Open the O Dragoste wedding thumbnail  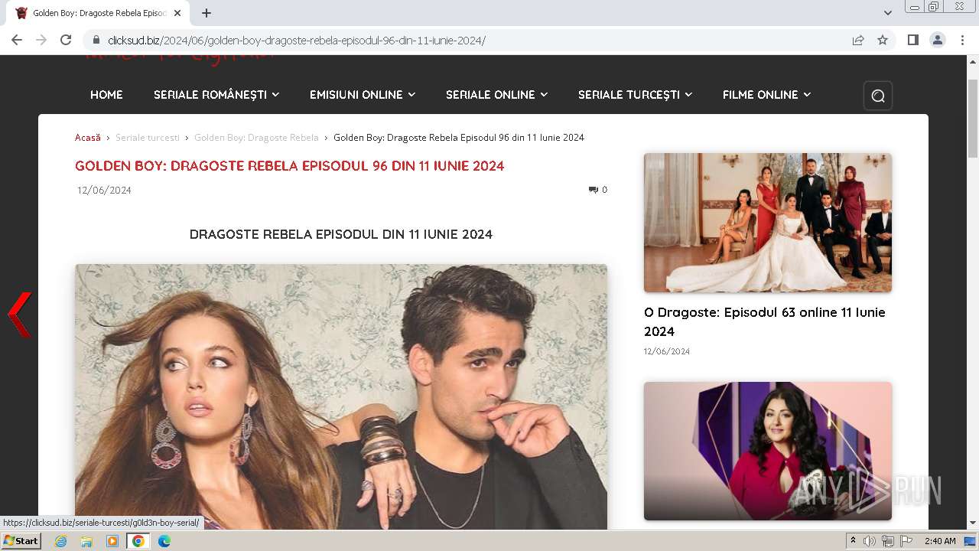(768, 223)
